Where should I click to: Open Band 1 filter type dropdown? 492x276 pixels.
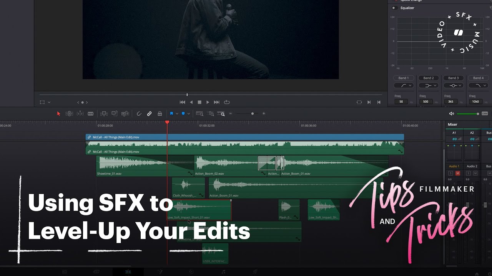click(x=404, y=85)
